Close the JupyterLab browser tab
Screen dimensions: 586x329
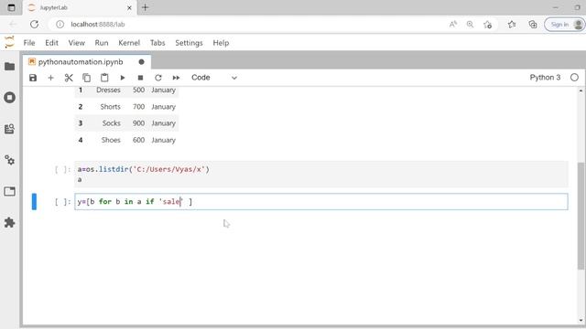[x=129, y=7]
